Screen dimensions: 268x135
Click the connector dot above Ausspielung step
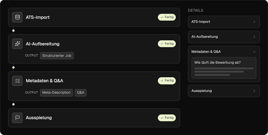[13, 104]
